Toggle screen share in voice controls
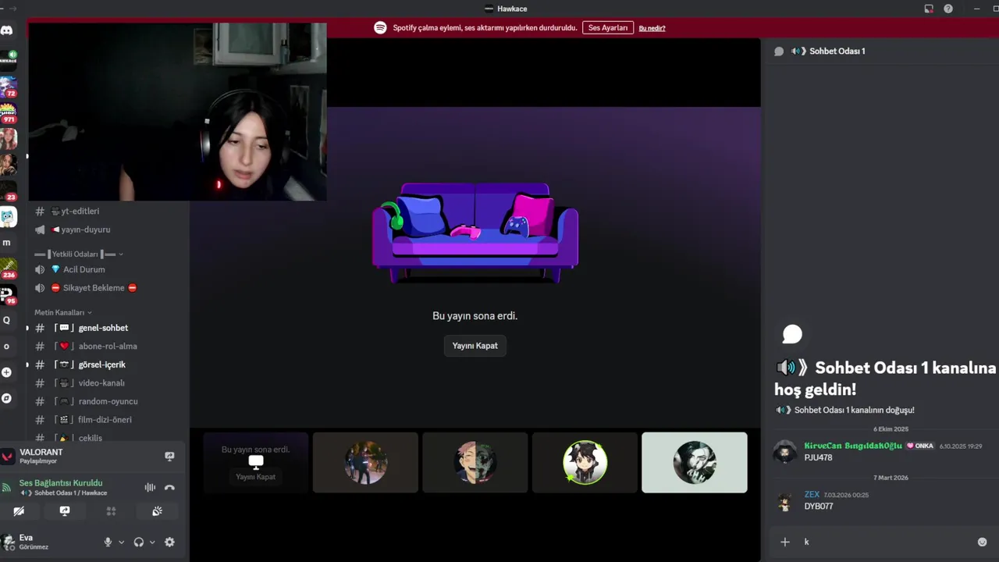The height and width of the screenshot is (562, 999). point(65,511)
